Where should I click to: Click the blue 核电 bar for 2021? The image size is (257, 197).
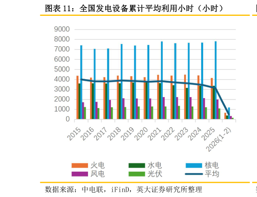coord(162,80)
